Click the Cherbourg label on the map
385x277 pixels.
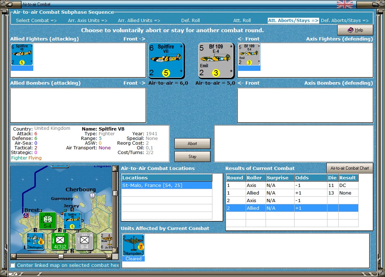pyautogui.click(x=81, y=189)
